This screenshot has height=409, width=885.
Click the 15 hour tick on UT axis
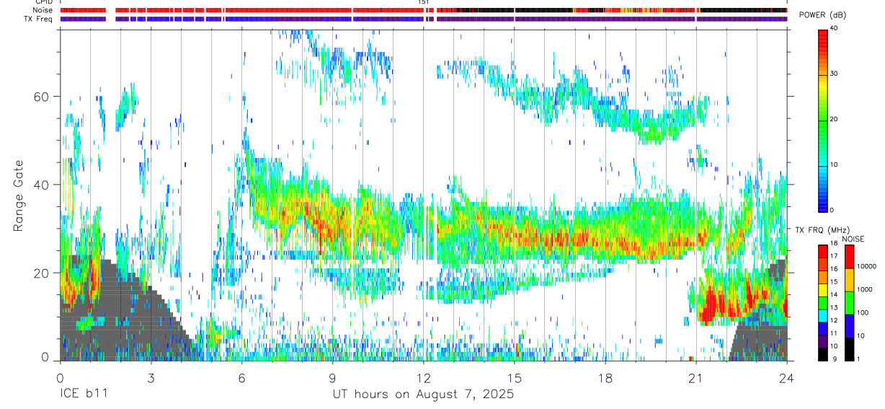tap(514, 377)
